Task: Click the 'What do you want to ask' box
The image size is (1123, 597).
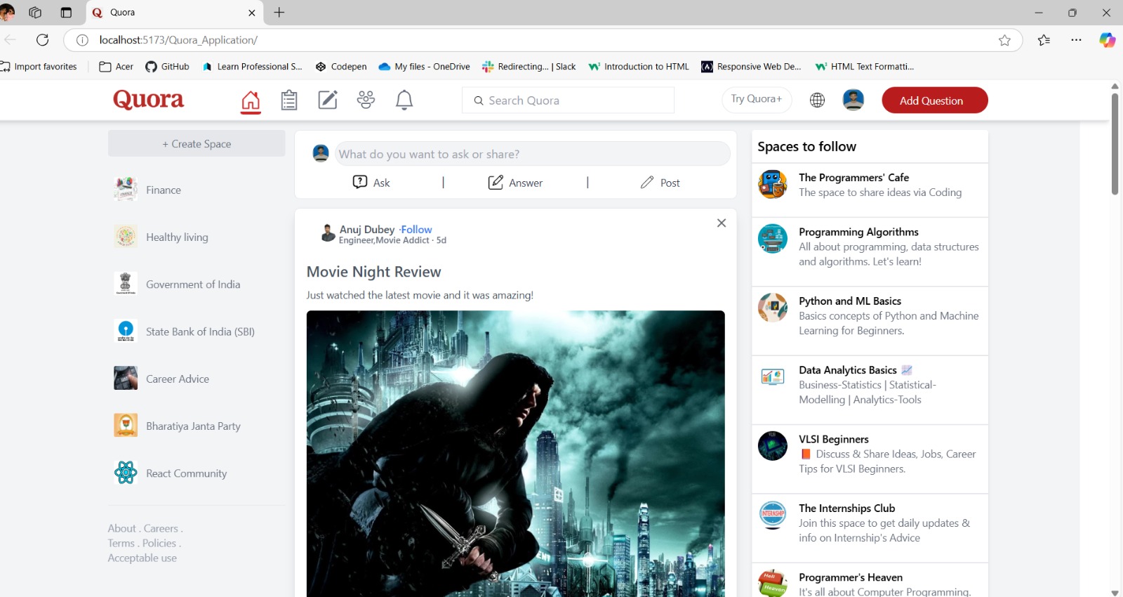Action: click(532, 154)
